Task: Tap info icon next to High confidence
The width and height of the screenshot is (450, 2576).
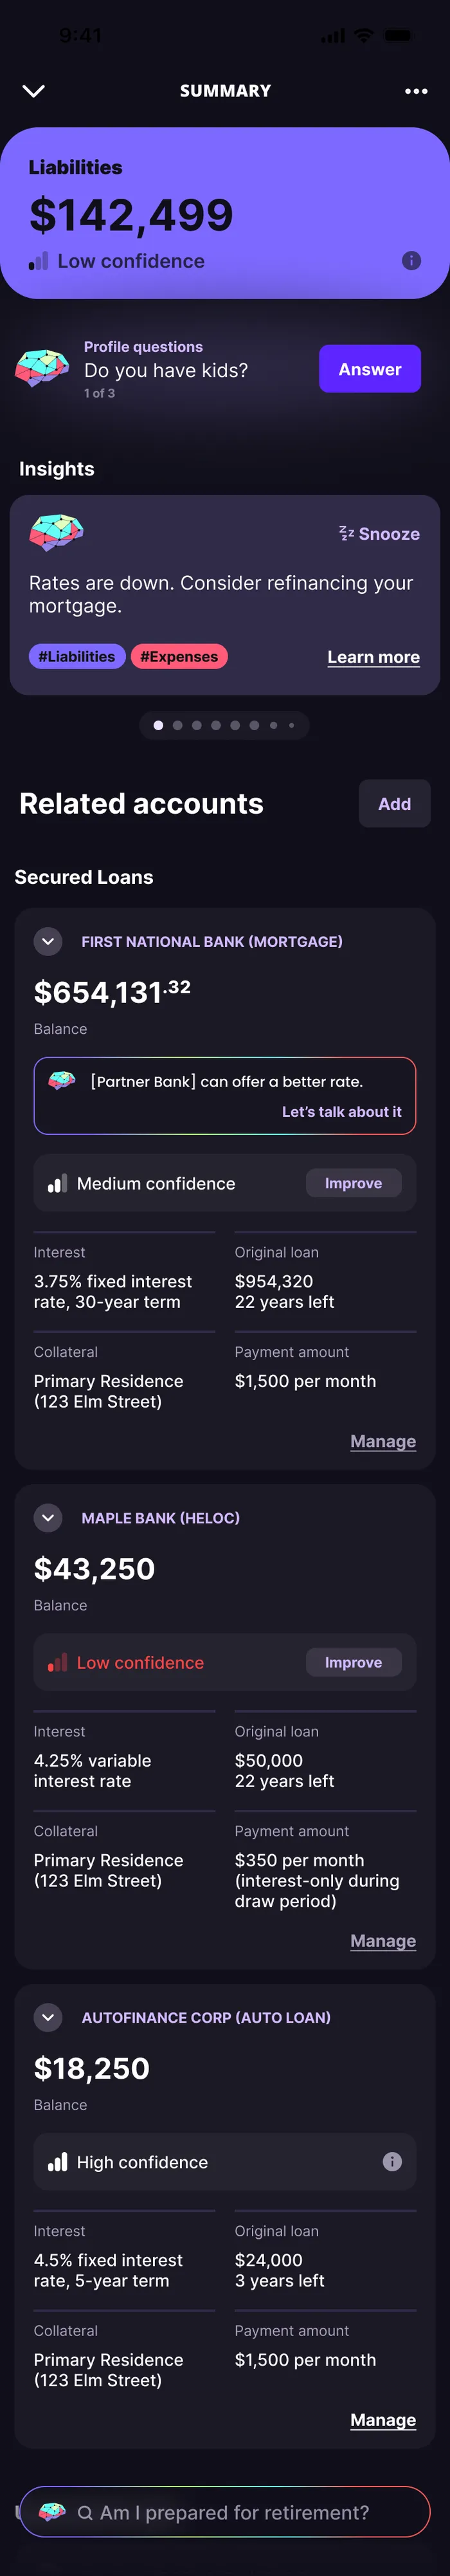Action: (392, 2161)
